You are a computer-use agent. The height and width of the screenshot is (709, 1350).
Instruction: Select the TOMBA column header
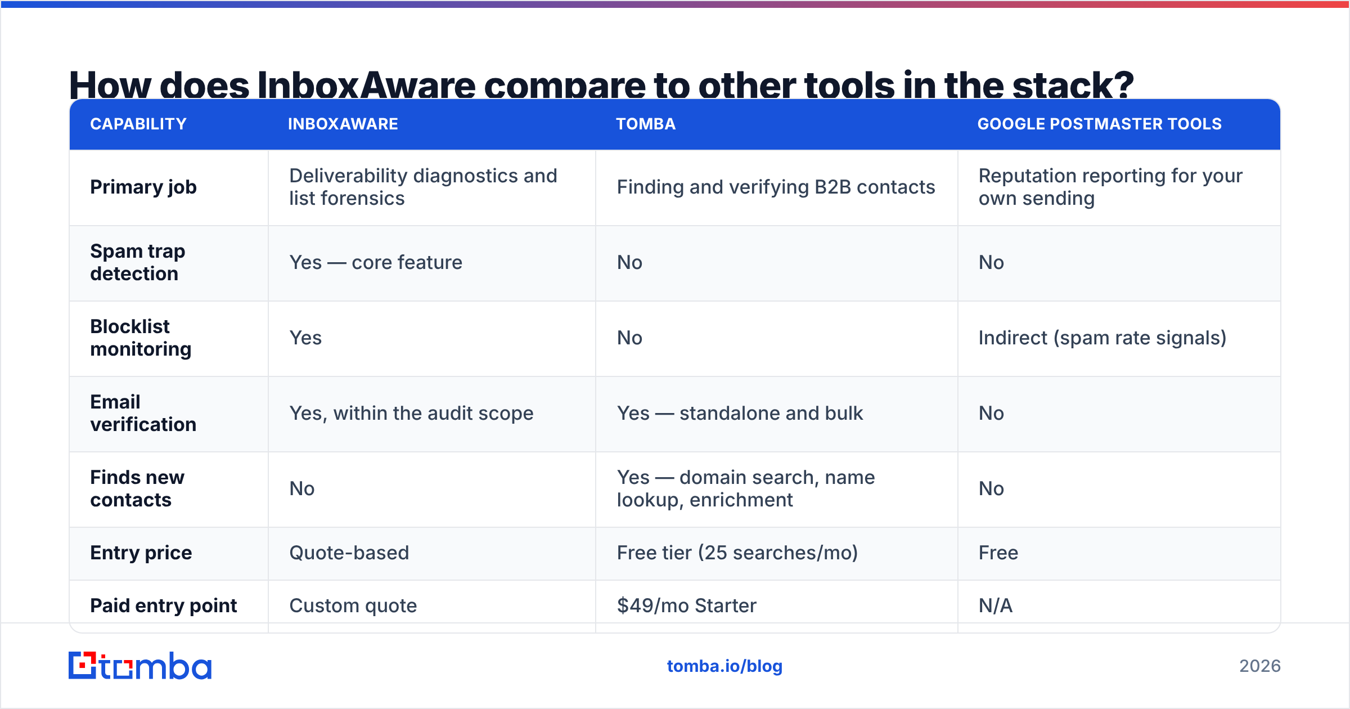646,124
